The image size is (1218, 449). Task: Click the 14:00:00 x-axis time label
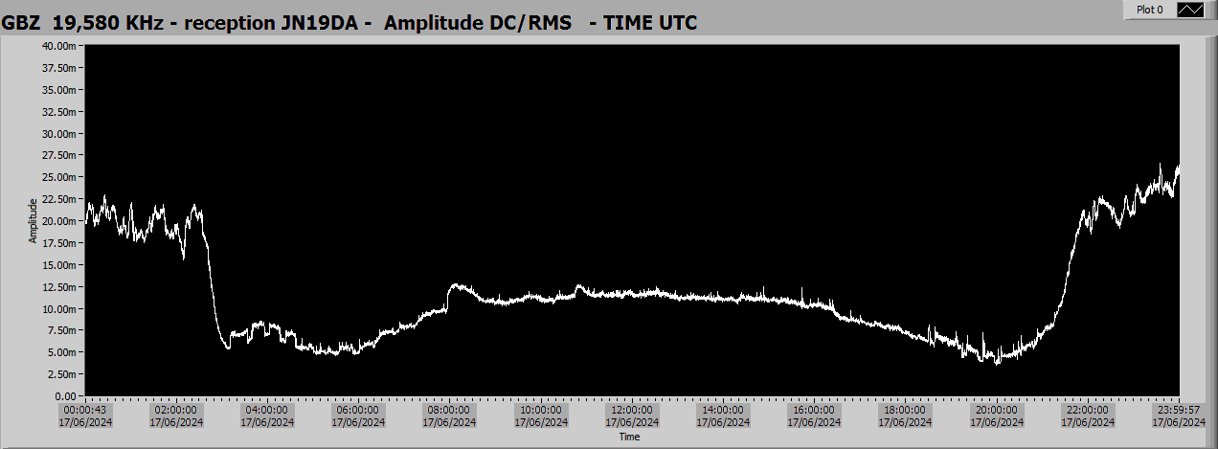pyautogui.click(x=722, y=410)
